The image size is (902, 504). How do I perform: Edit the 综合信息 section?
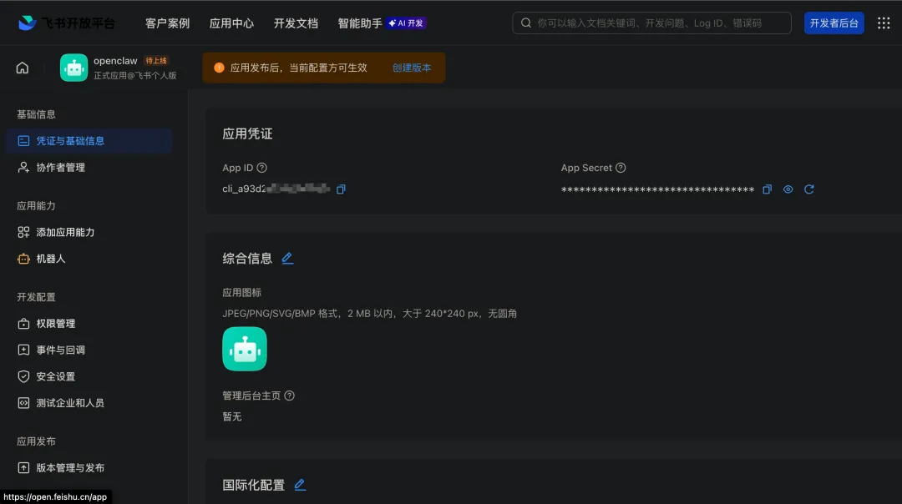287,259
